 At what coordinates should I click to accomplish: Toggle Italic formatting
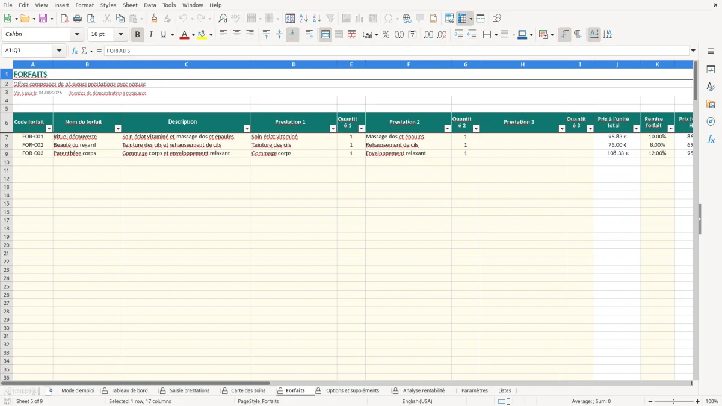click(x=150, y=35)
